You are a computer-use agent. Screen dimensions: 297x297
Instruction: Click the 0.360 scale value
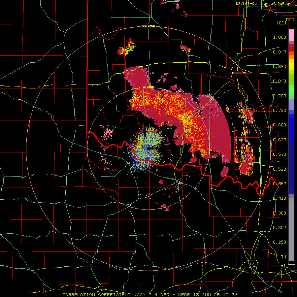pos(280,213)
